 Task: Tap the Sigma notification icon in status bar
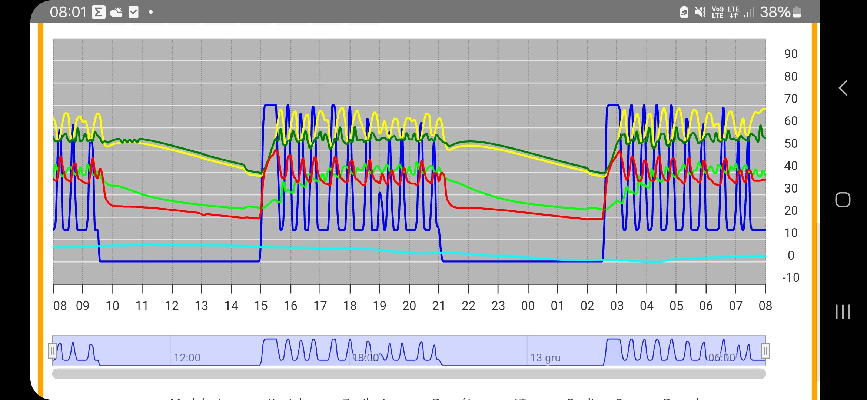pos(99,12)
